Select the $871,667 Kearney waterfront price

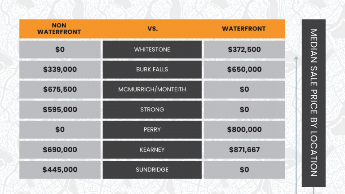[x=244, y=150]
